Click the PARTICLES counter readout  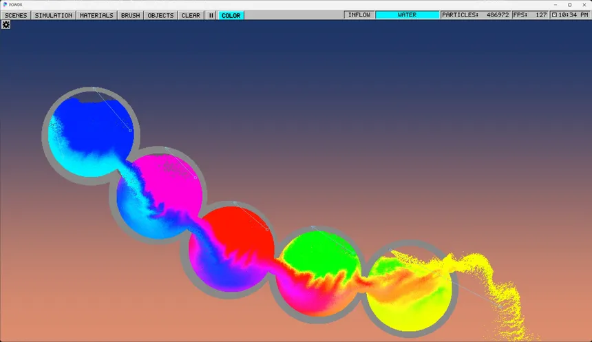(x=476, y=14)
